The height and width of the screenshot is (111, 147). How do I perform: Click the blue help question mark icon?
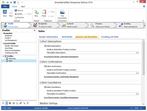(x=144, y=6)
